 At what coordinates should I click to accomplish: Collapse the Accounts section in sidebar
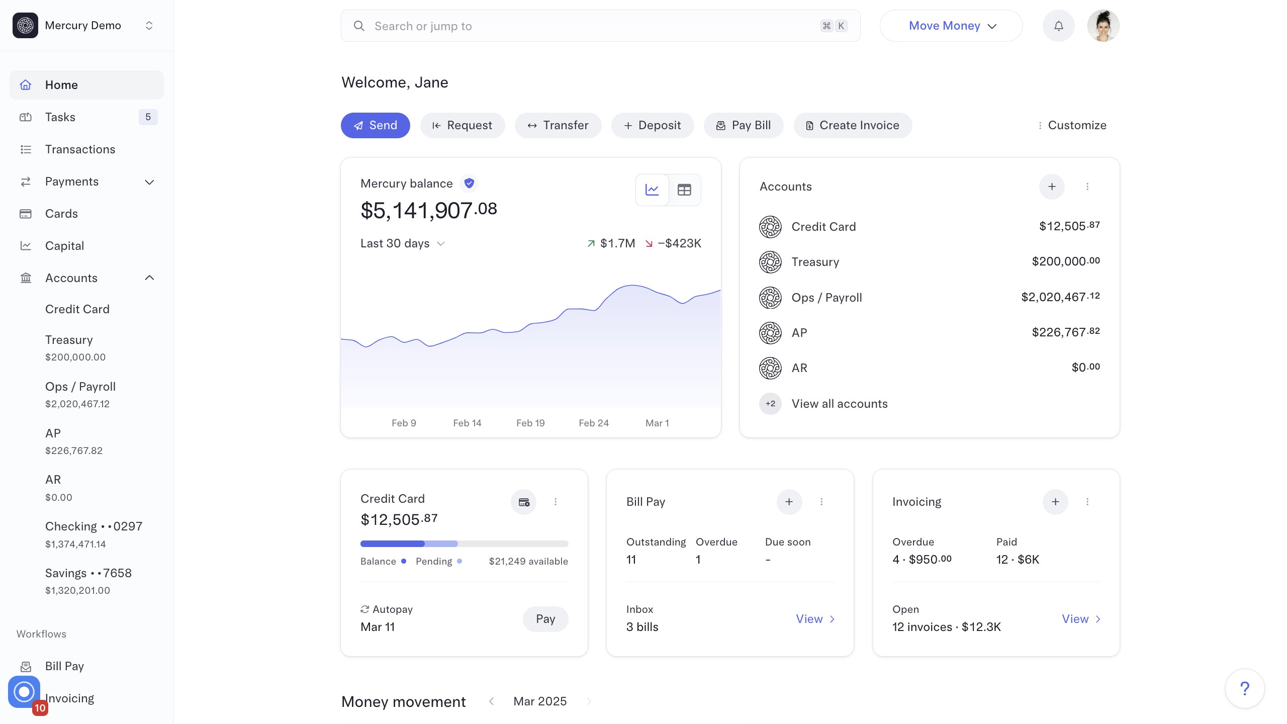(x=149, y=278)
